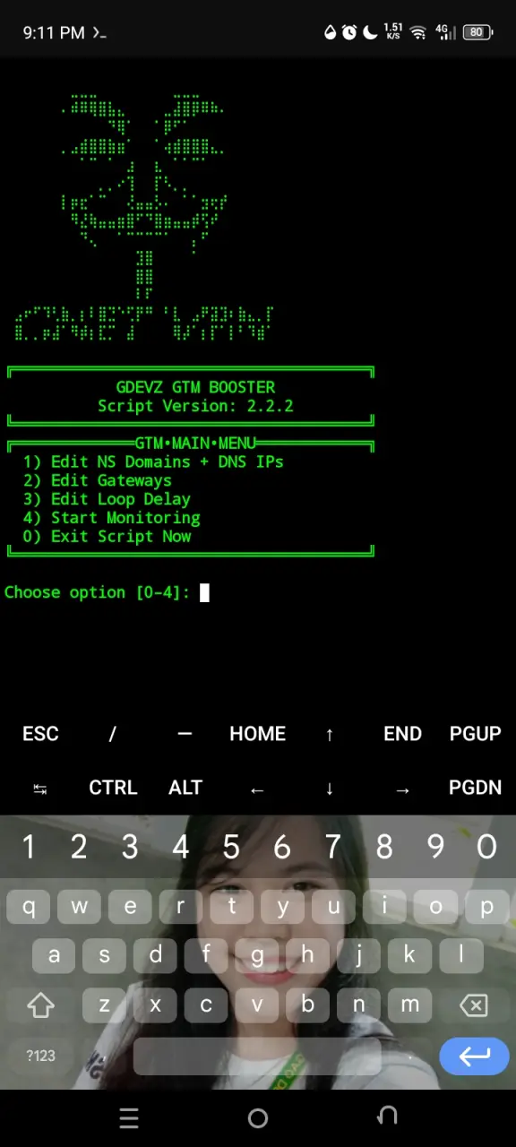Image resolution: width=516 pixels, height=1147 pixels.
Task: Tap number 3 on keyboard
Action: click(130, 847)
